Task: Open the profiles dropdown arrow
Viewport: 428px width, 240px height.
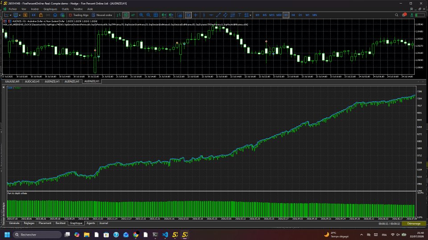Action: click(20, 15)
